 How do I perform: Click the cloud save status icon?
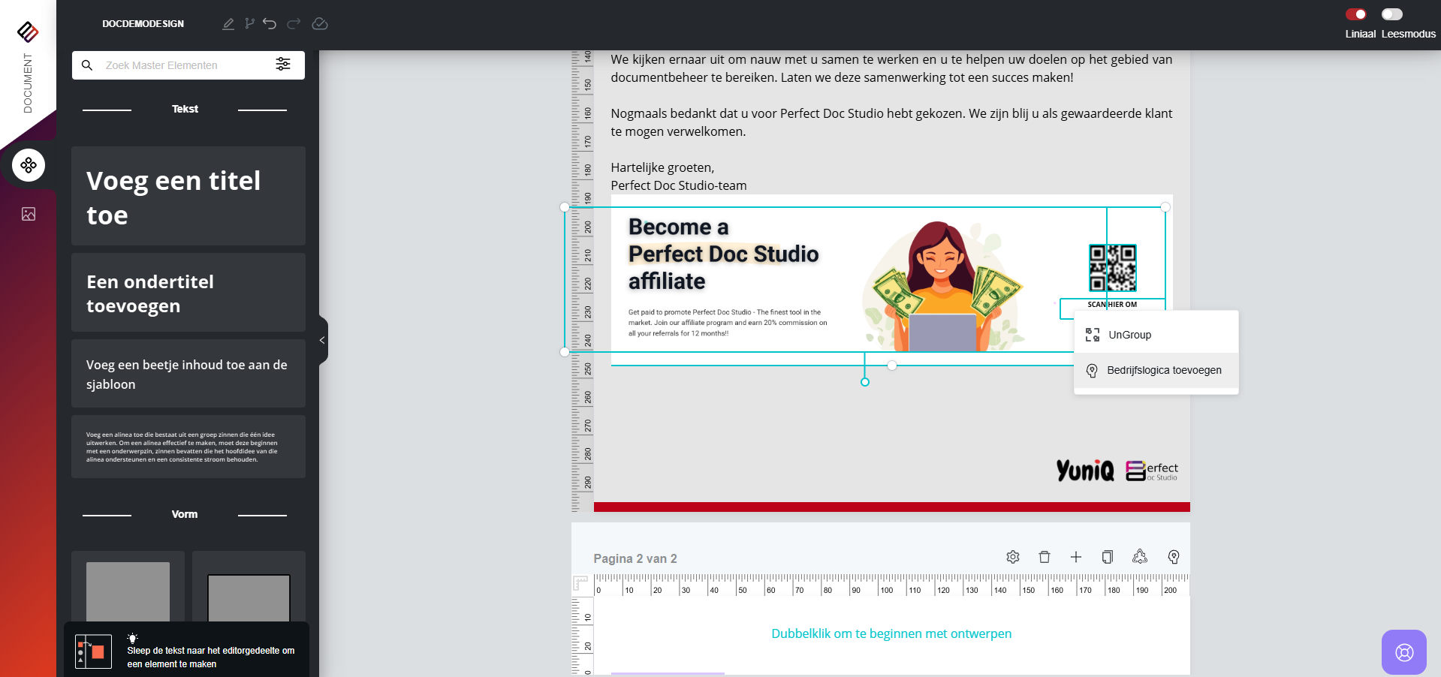click(x=320, y=24)
